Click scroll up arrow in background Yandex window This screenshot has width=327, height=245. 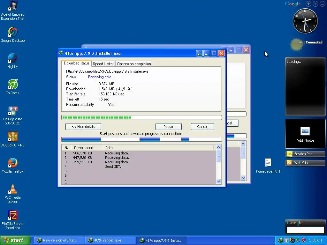[243, 144]
